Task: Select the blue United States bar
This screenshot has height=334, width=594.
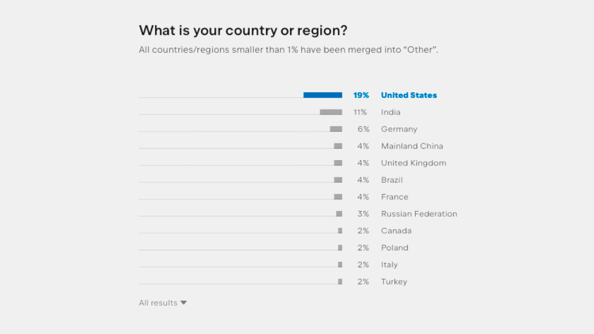Action: pos(323,95)
